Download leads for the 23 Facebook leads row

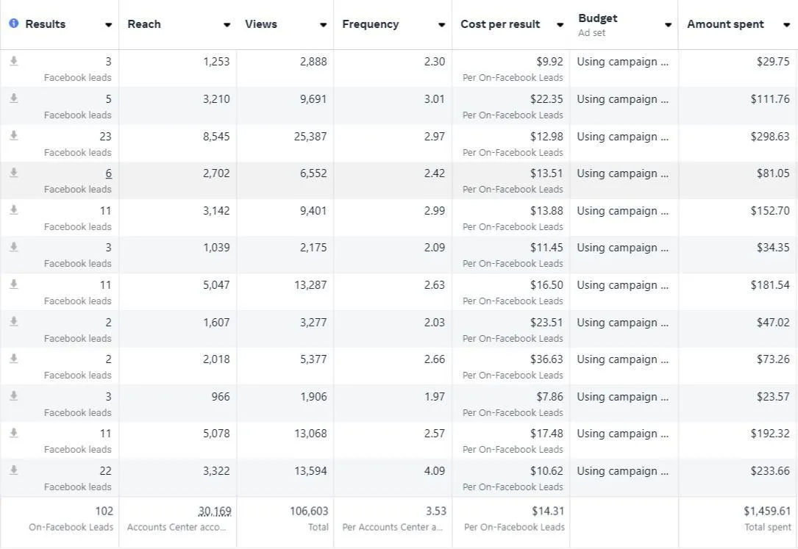(13, 135)
